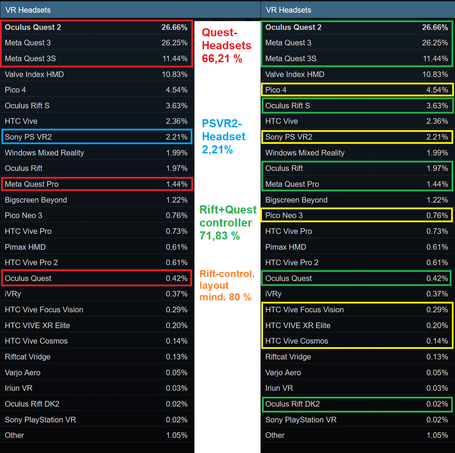
Task: Select iVRy in the right table
Action: tap(358, 294)
